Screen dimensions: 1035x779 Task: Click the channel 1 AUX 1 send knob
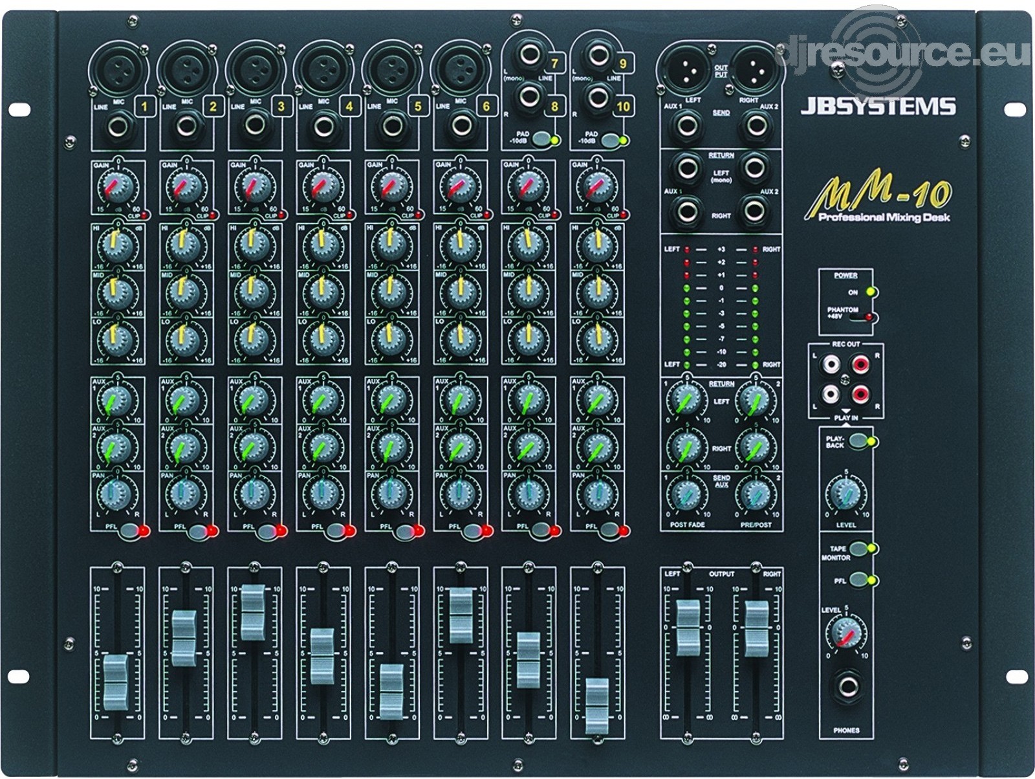pos(116,401)
